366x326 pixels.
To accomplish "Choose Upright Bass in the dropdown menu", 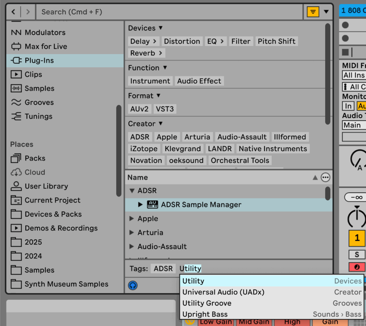I will coord(205,314).
